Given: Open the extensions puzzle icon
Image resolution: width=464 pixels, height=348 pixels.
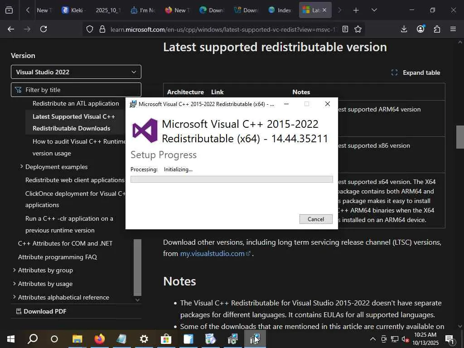Looking at the screenshot, I should tap(437, 29).
